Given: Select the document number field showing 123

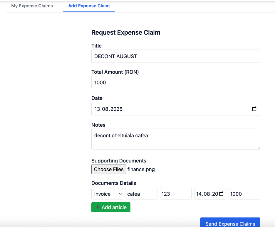Looking at the screenshot, I should click(x=175, y=194).
